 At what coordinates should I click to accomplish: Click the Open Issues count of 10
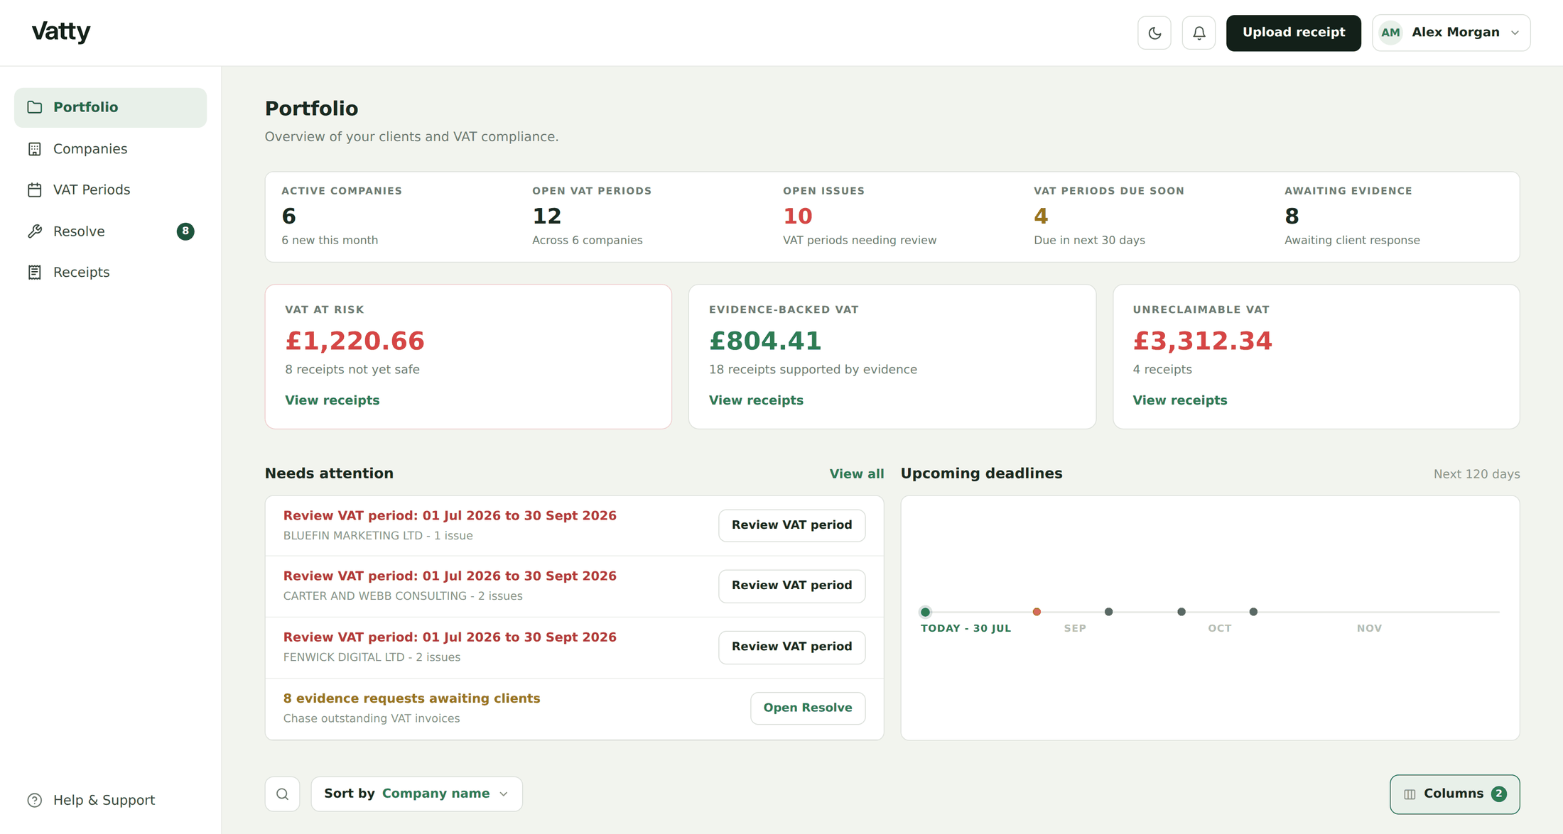click(x=797, y=216)
